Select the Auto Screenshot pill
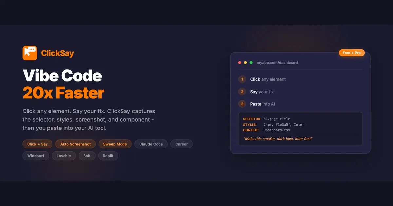This screenshot has width=393, height=206. 75,144
